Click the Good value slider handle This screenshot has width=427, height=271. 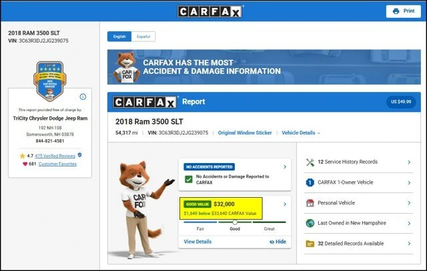[x=235, y=222]
